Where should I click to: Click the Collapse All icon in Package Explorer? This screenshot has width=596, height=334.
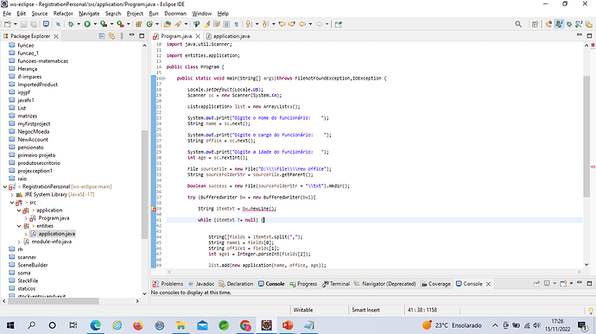(102, 36)
